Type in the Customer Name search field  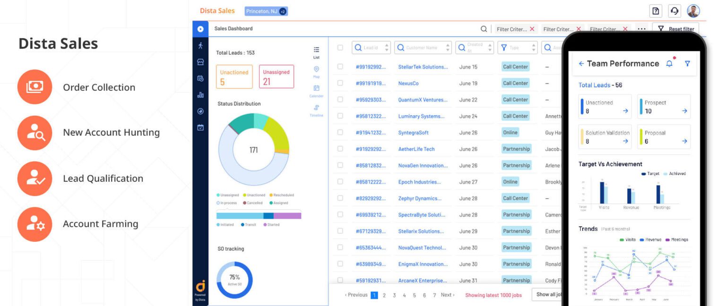tap(422, 48)
